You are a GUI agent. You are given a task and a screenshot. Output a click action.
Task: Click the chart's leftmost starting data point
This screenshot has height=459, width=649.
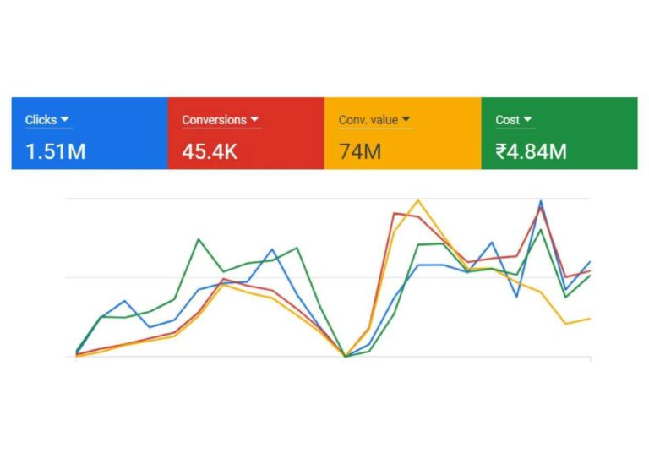click(76, 354)
